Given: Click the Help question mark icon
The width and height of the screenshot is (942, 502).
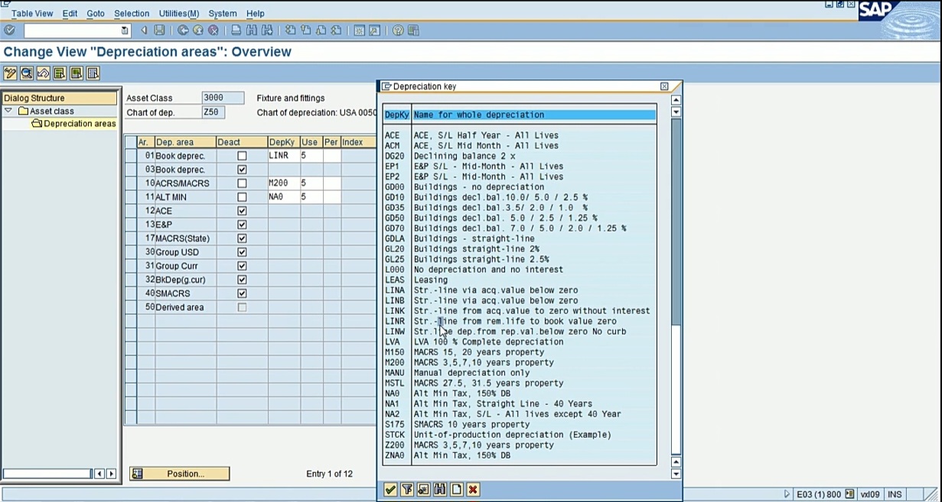Looking at the screenshot, I should tap(398, 31).
